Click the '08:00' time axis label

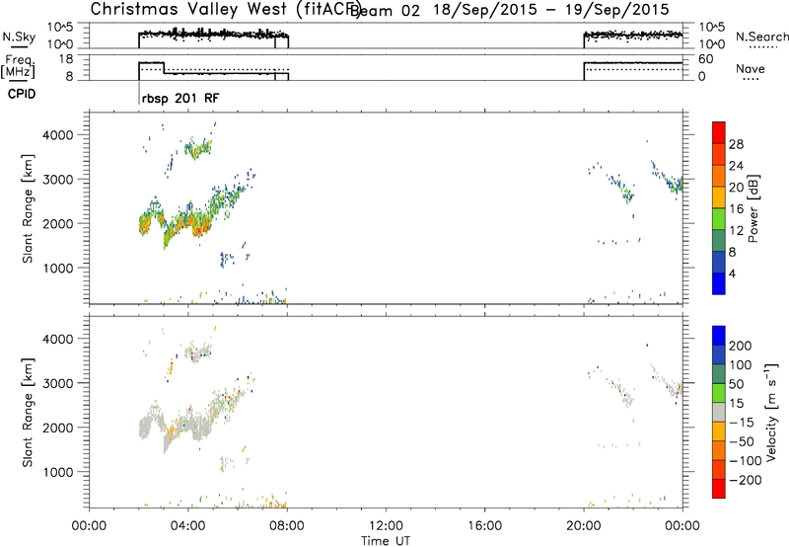point(287,526)
